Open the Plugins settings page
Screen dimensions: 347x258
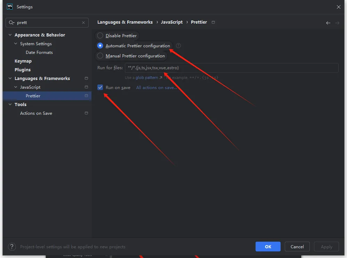coord(23,70)
